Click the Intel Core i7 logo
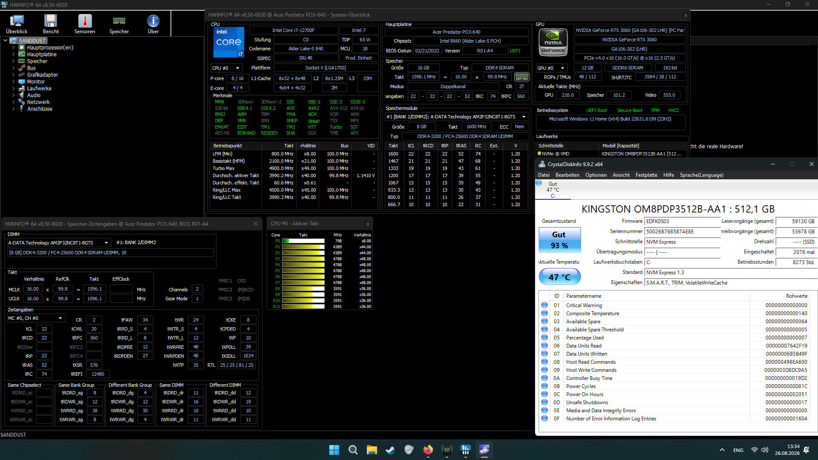Viewport: 818px width, 460px height. point(229,42)
